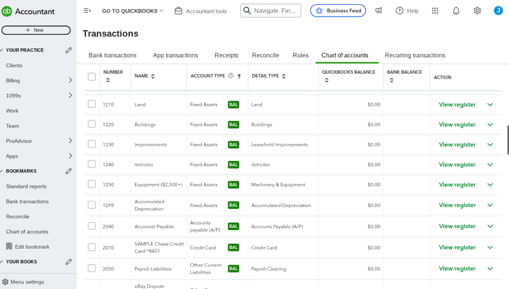
Task: Open the action dropdown beside Vehicles View register
Action: coord(490,164)
